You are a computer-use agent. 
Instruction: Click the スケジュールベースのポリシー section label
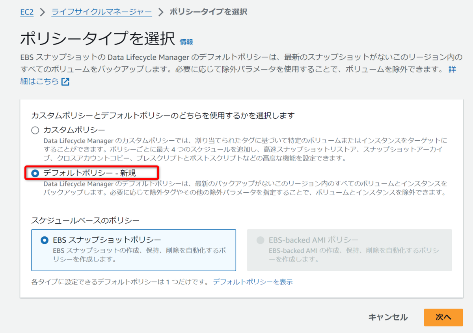(x=86, y=220)
